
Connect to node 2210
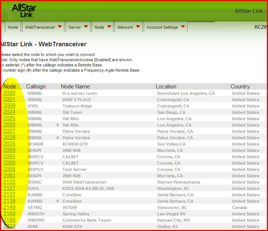(9, 226)
